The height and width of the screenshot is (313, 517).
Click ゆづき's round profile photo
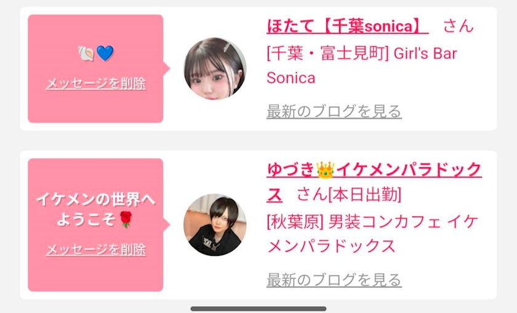point(215,224)
